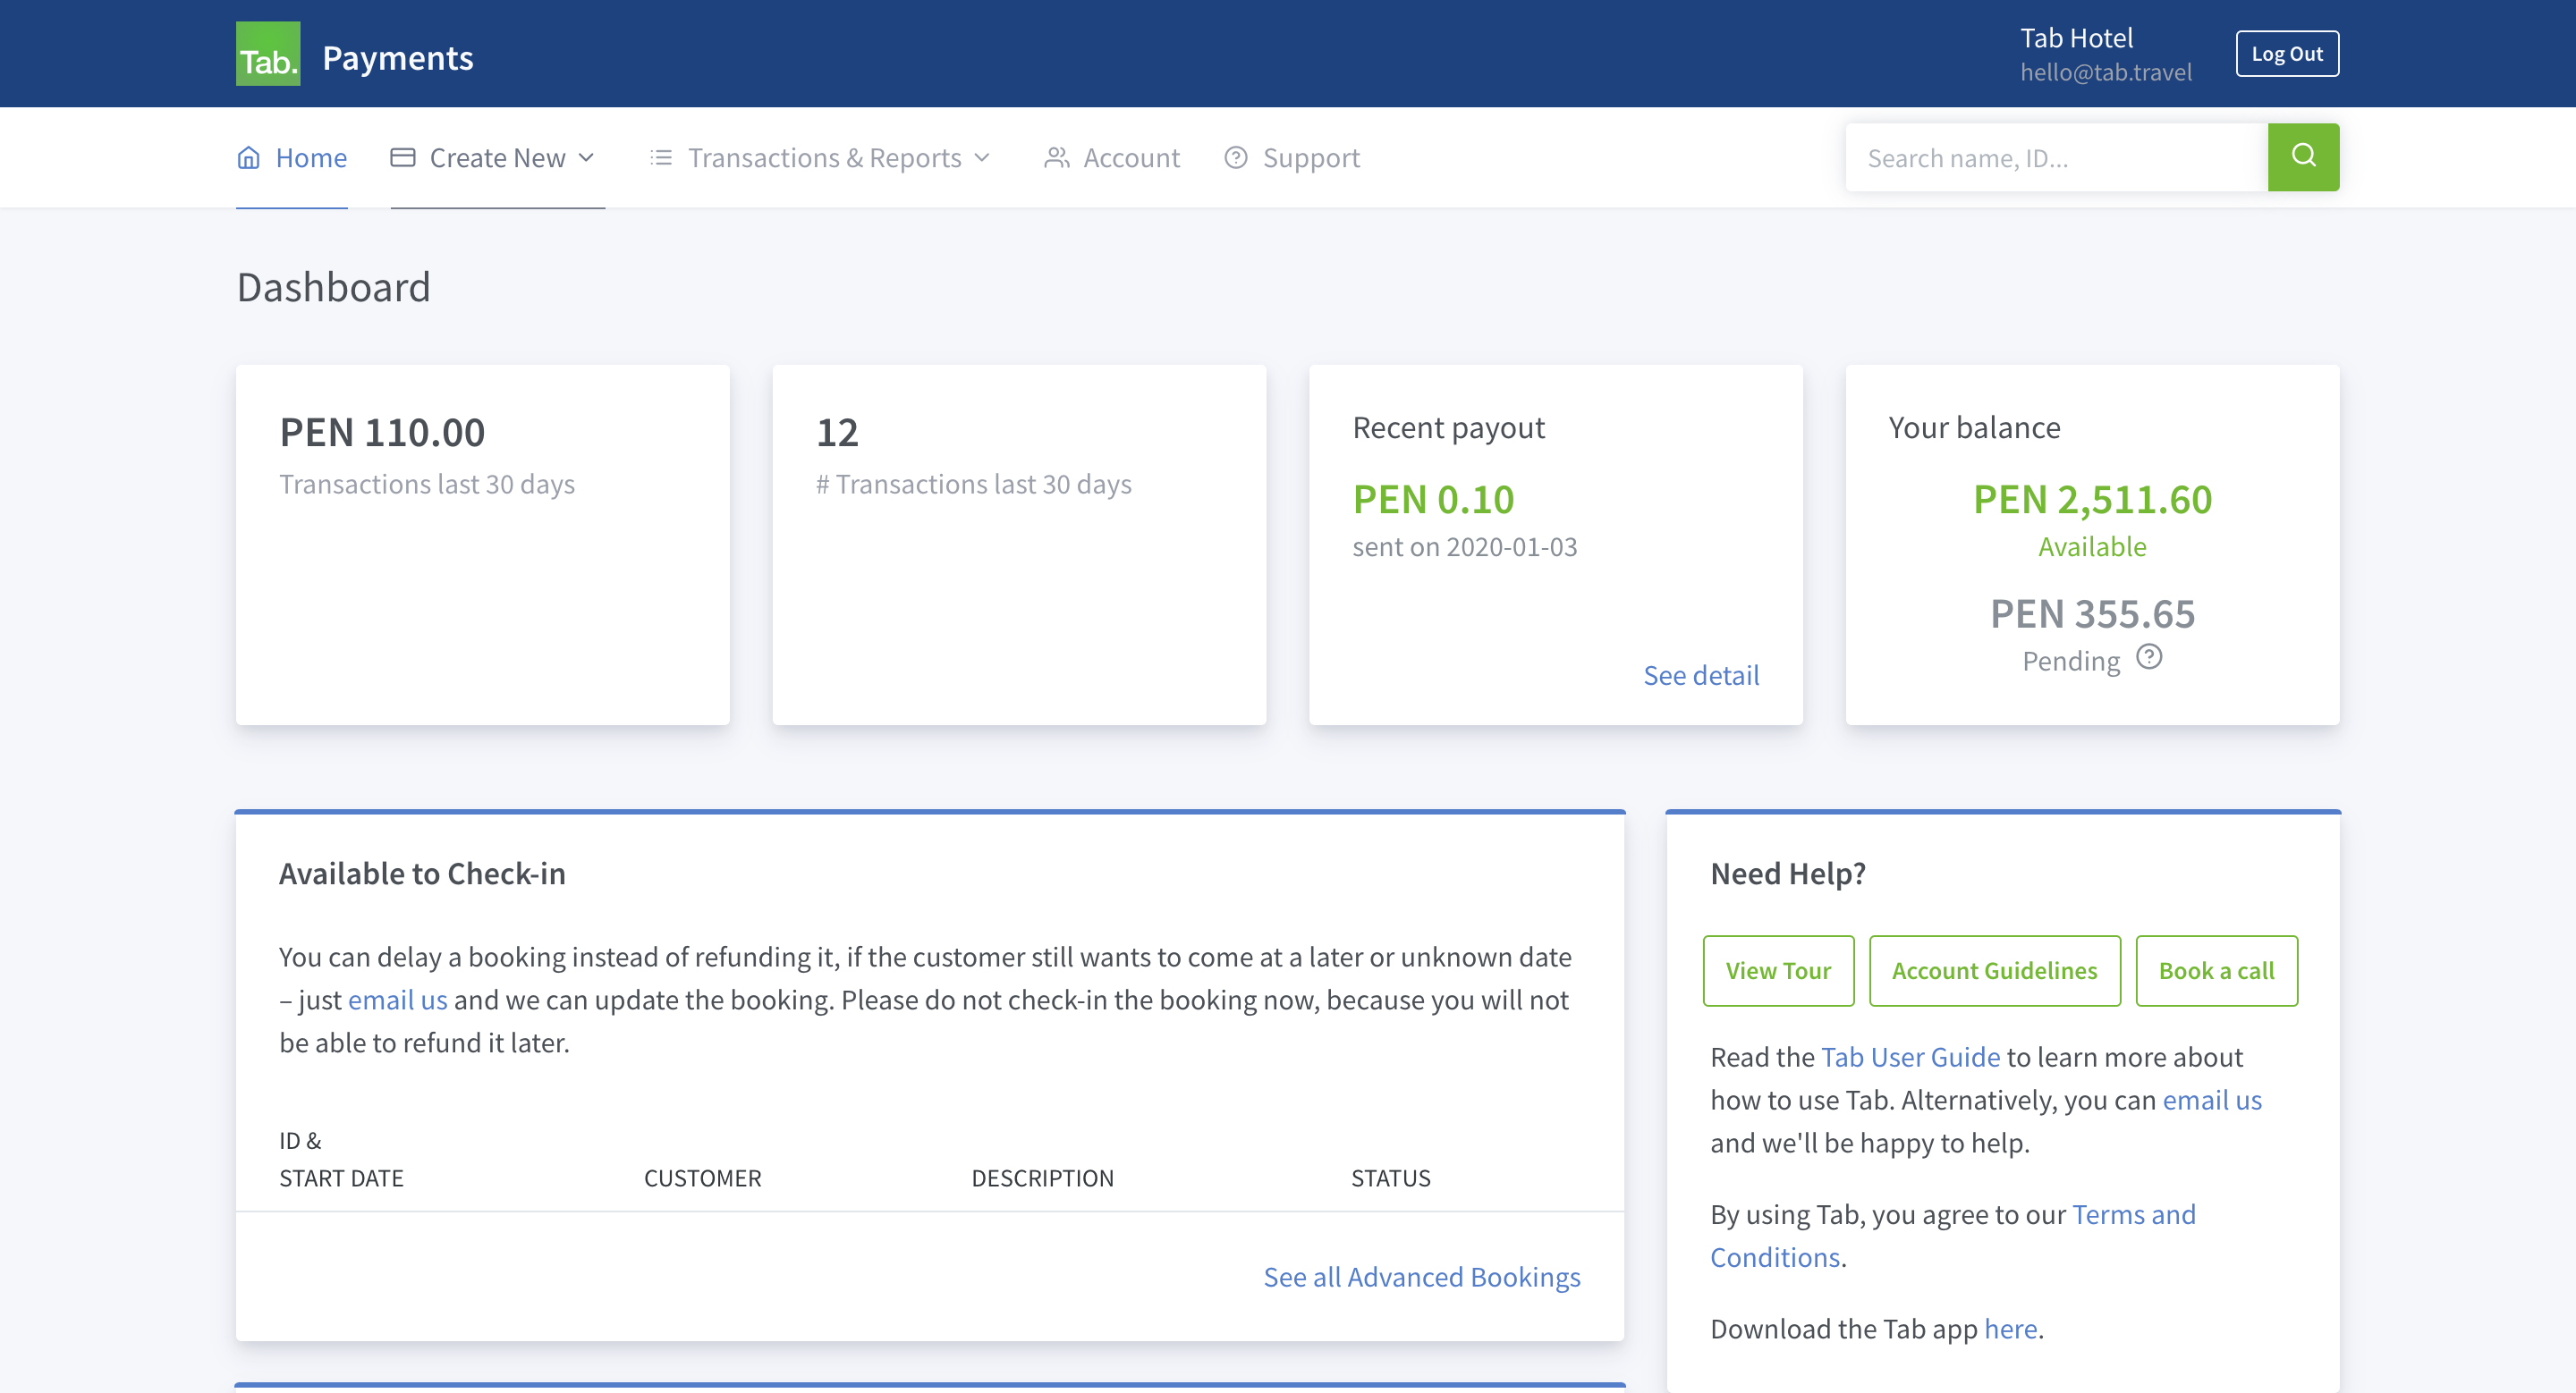Click the green search magnifier button
The image size is (2576, 1393).
pos(2303,156)
